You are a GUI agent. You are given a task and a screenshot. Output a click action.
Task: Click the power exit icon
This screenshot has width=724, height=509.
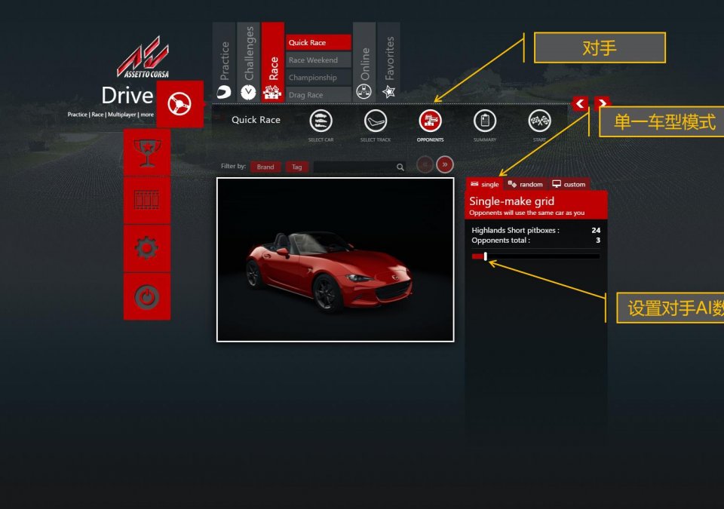coord(147,296)
